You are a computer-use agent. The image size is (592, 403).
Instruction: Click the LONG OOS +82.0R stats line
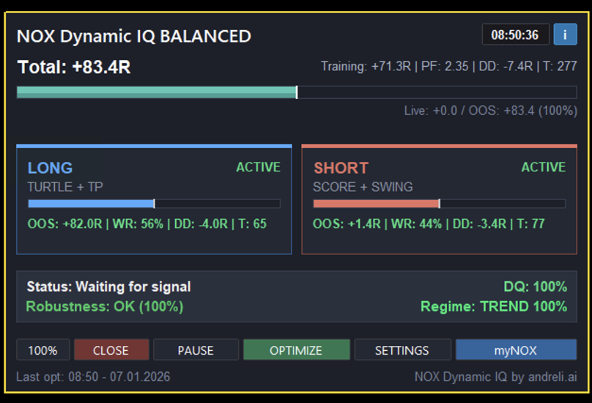click(147, 223)
